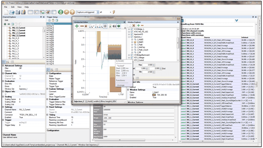Click the orange minus in the WindowSet Editor toolbar
Viewport: 263px width, 148px height.
pos(82,26)
